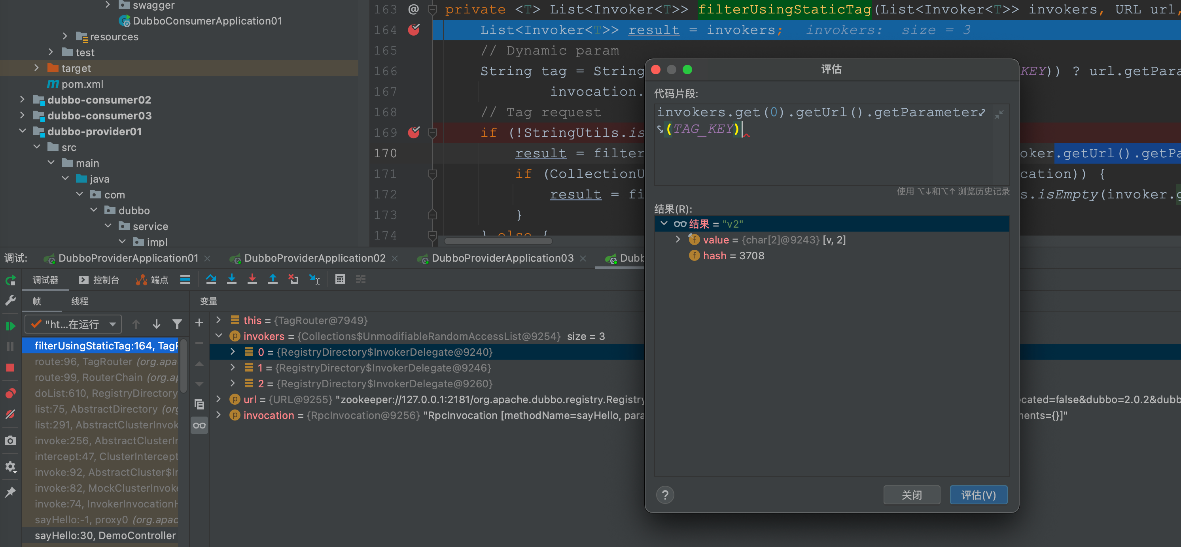This screenshot has height=547, width=1181.
Task: Click the drop frame icon
Action: click(293, 279)
